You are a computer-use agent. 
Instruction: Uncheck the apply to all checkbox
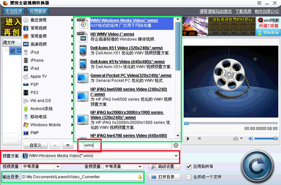[x=189, y=166]
